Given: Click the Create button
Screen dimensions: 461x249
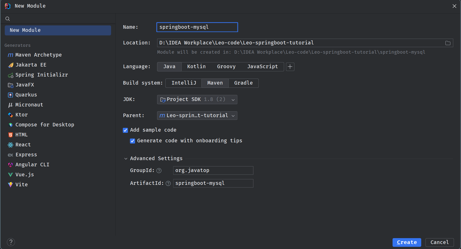Looking at the screenshot, I should (x=407, y=242).
